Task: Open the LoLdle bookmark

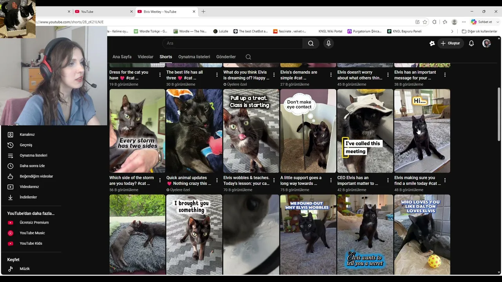Action: coord(221,31)
